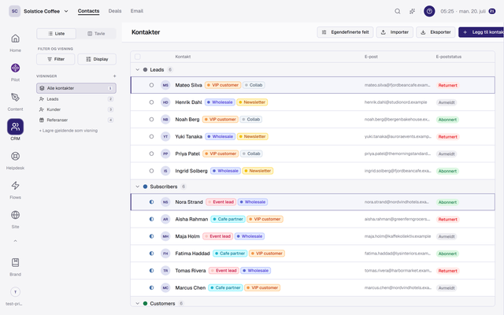Open the Pilot assistant icon
This screenshot has width=504, height=315.
pos(15,68)
